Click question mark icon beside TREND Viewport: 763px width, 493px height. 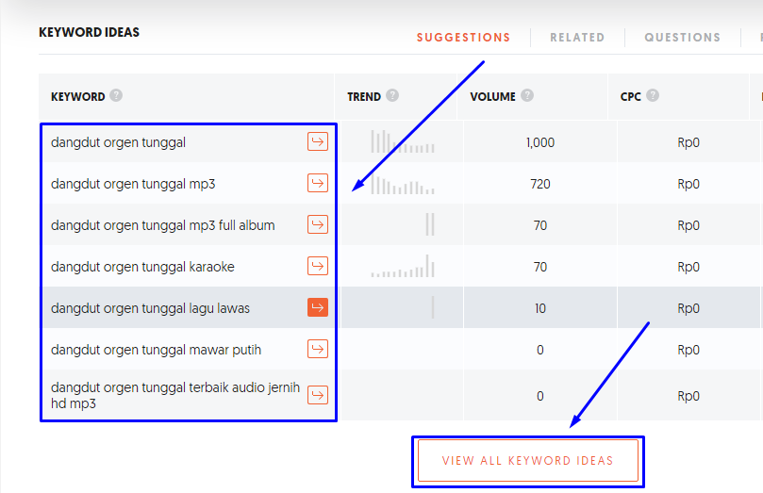click(x=392, y=95)
